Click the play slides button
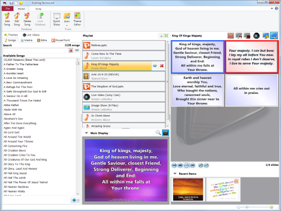The image size is (281, 211). pyautogui.click(x=186, y=165)
